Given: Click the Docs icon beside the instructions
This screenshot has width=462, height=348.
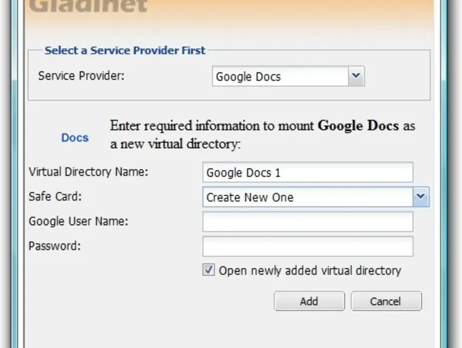Looking at the screenshot, I should [75, 137].
